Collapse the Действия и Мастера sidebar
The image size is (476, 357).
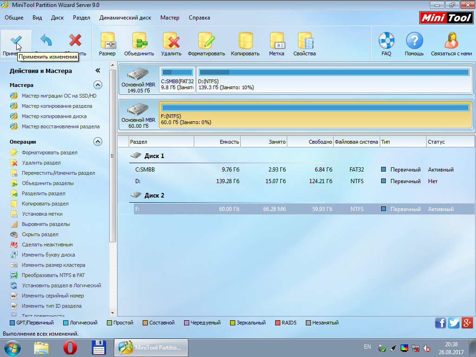(98, 71)
